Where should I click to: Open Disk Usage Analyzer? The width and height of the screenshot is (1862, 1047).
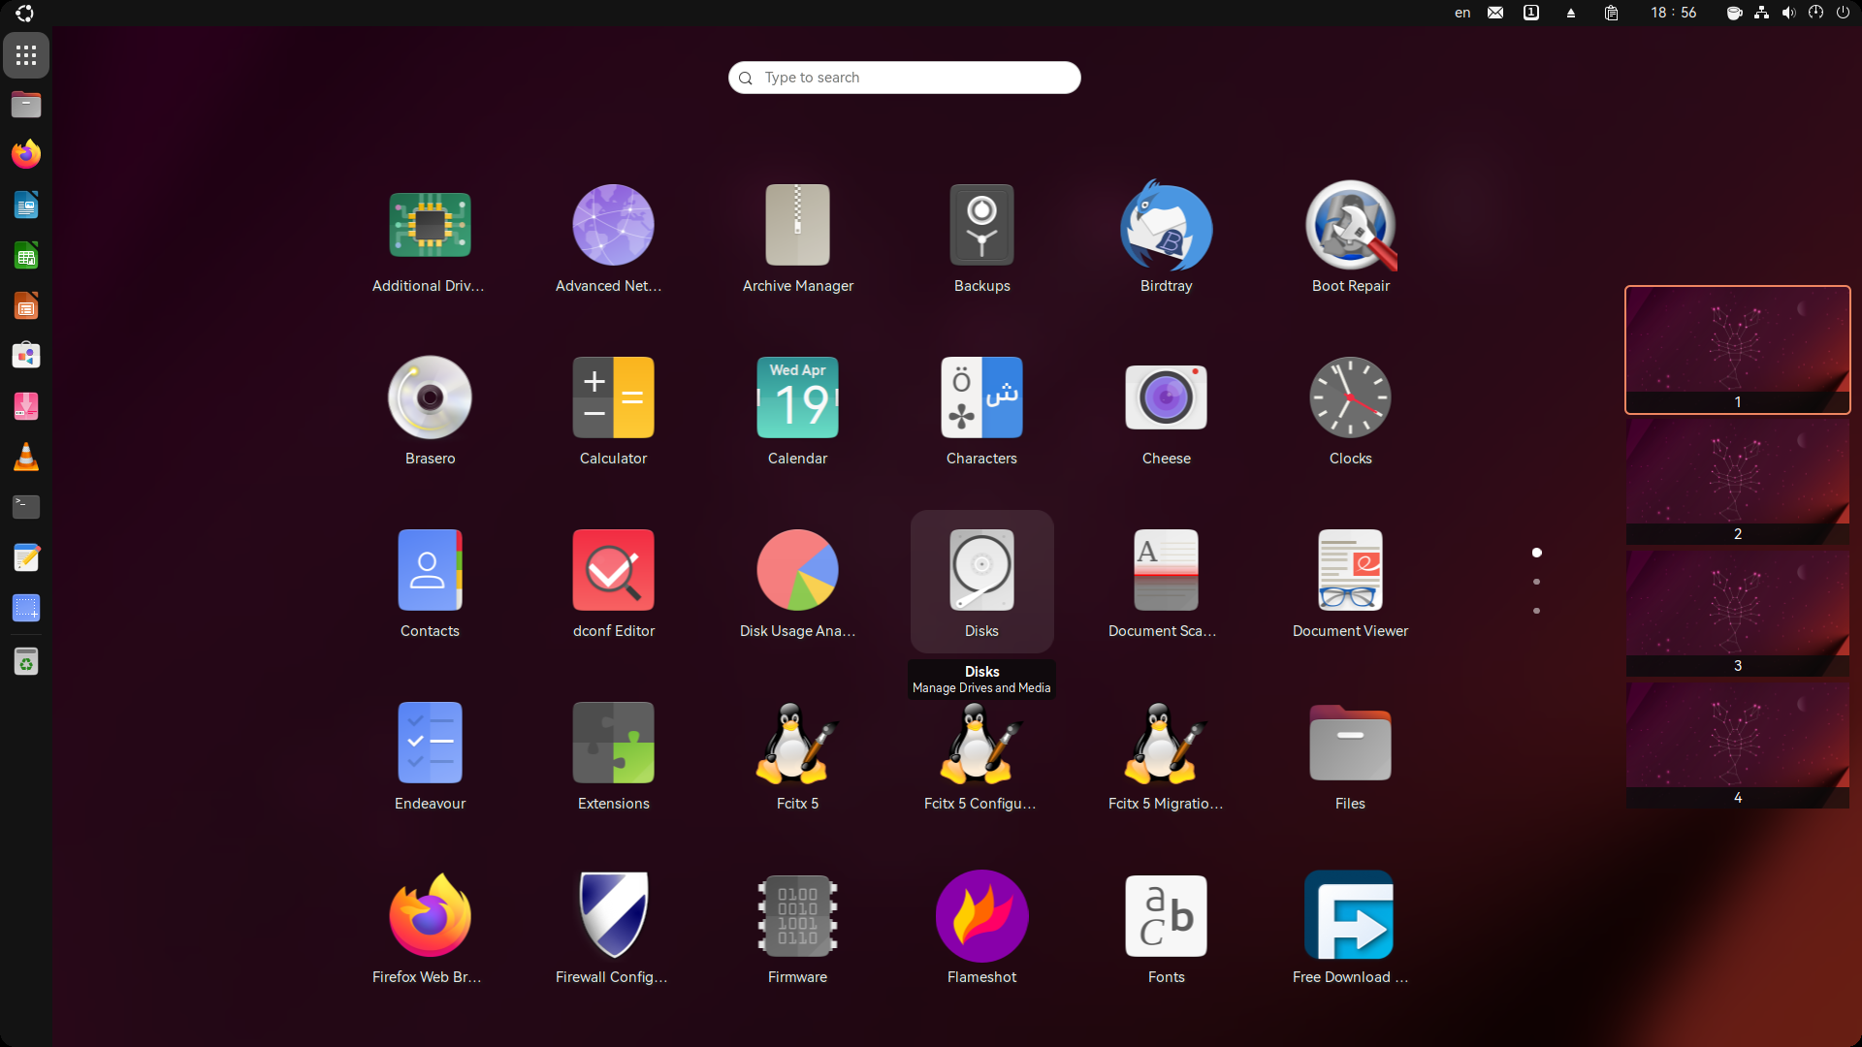(x=797, y=584)
